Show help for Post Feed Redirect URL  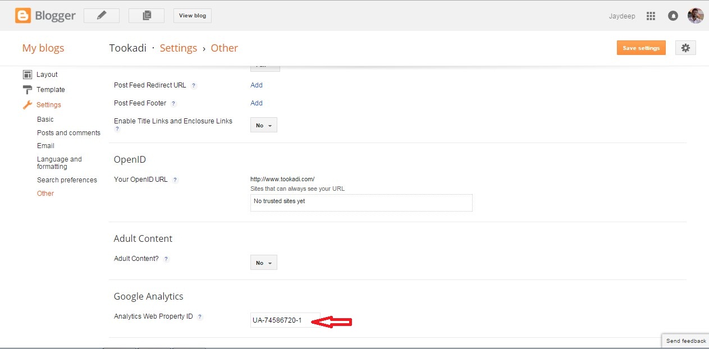pyautogui.click(x=194, y=86)
